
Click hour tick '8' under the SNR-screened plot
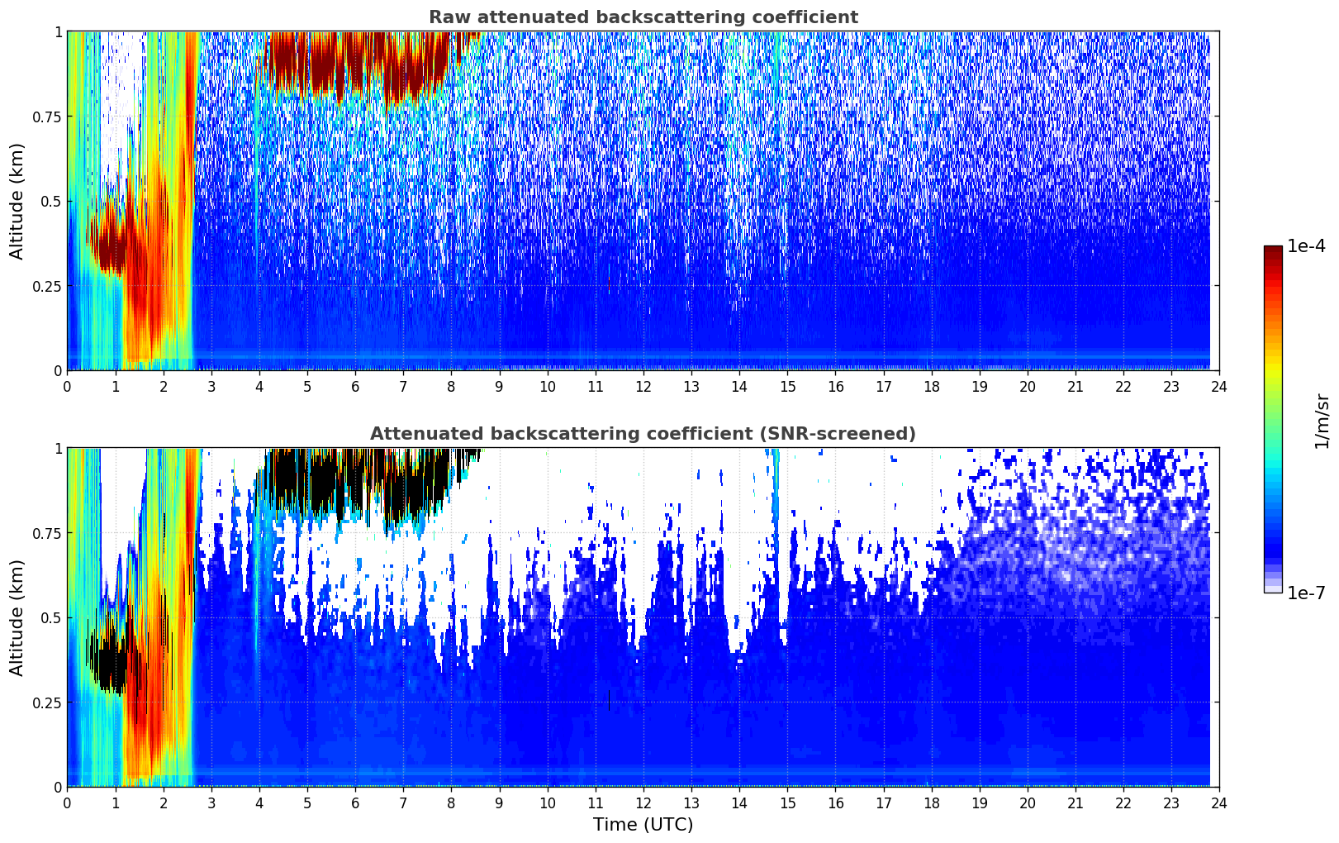click(x=451, y=803)
